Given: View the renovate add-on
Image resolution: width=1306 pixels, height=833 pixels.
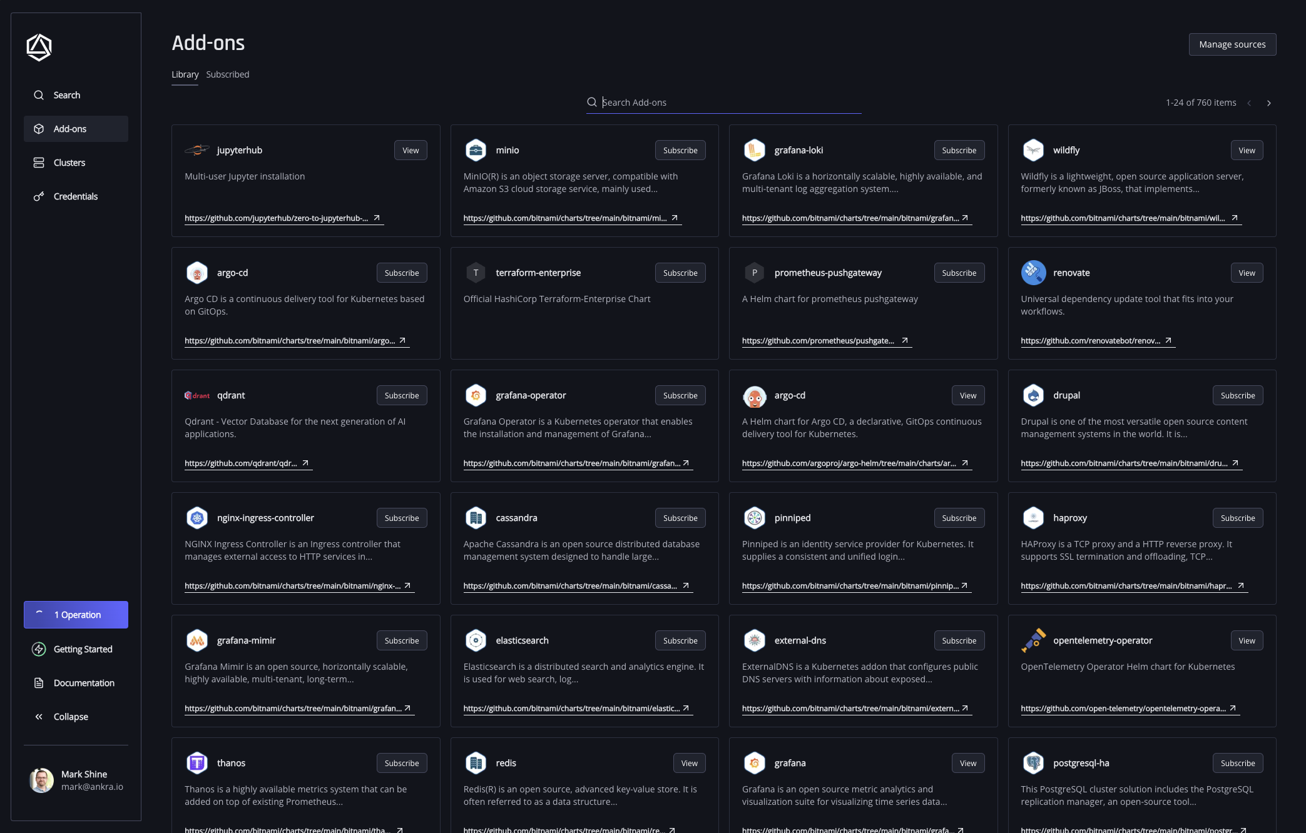Looking at the screenshot, I should pyautogui.click(x=1247, y=273).
